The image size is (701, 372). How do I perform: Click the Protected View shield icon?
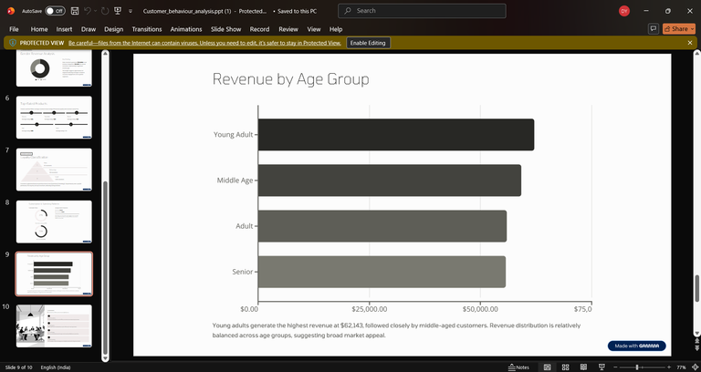13,43
